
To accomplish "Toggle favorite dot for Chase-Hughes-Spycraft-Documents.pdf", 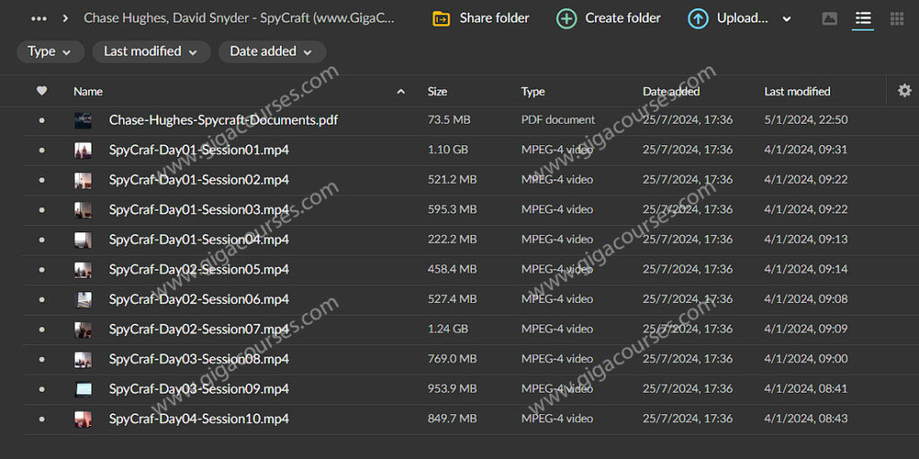I will pos(41,120).
